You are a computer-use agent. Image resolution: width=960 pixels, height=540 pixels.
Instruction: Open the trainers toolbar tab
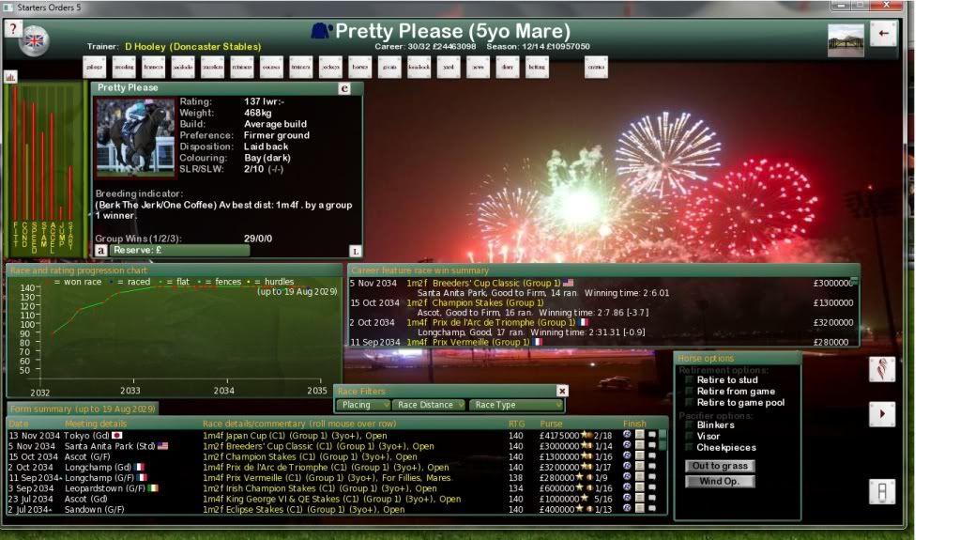click(x=300, y=67)
